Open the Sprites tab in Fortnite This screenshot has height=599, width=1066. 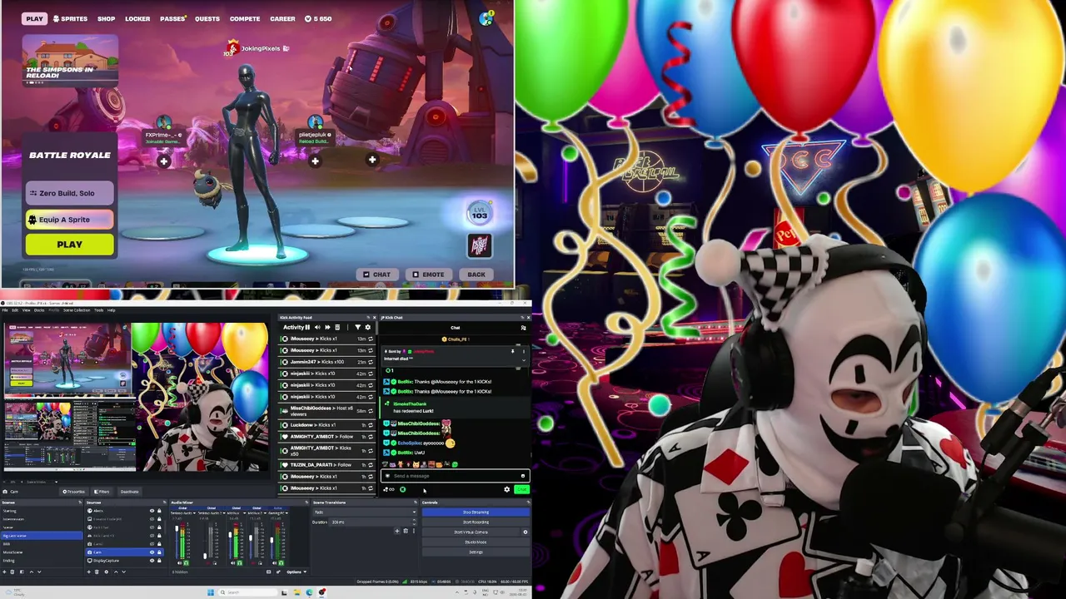[70, 18]
